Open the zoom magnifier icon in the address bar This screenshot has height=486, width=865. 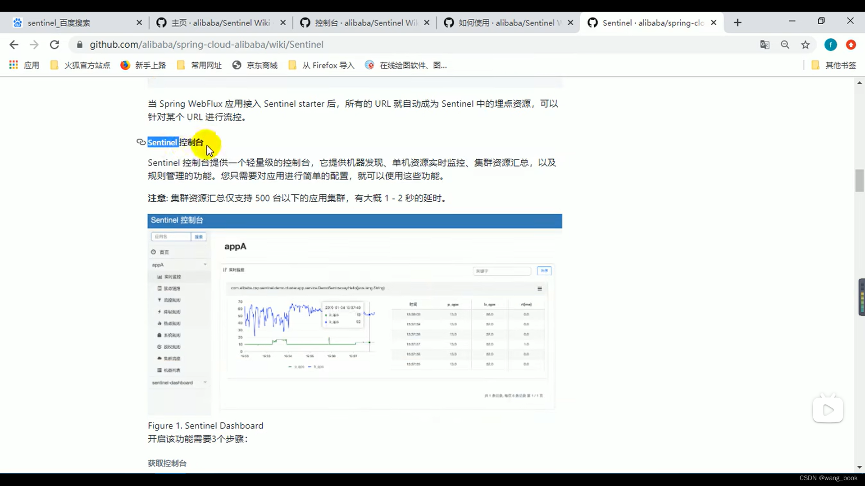point(785,45)
